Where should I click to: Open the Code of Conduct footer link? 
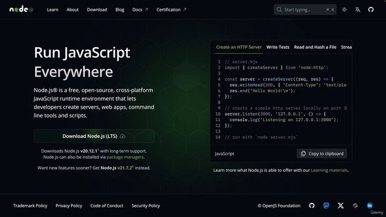tap(107, 206)
